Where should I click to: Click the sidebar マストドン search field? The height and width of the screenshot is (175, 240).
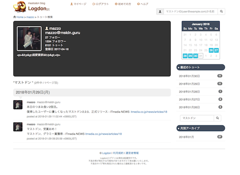[197, 118]
